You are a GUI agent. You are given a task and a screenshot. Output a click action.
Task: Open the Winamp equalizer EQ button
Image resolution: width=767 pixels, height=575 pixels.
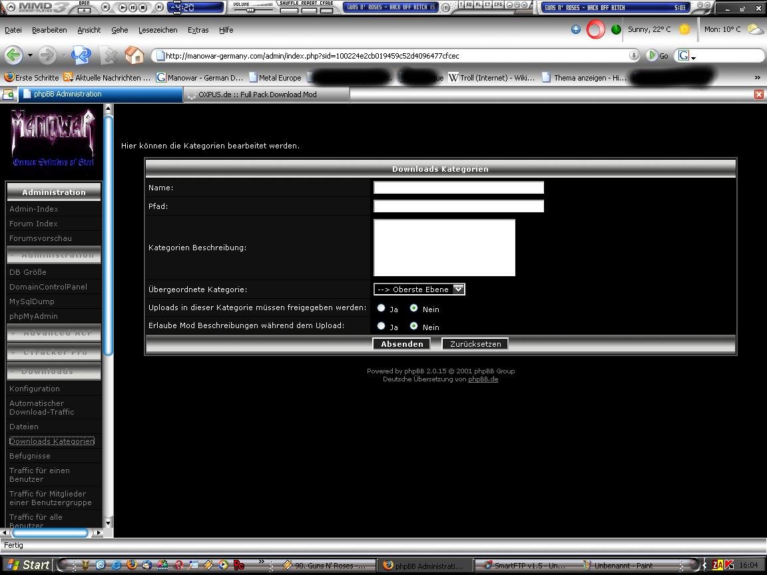(x=469, y=5)
